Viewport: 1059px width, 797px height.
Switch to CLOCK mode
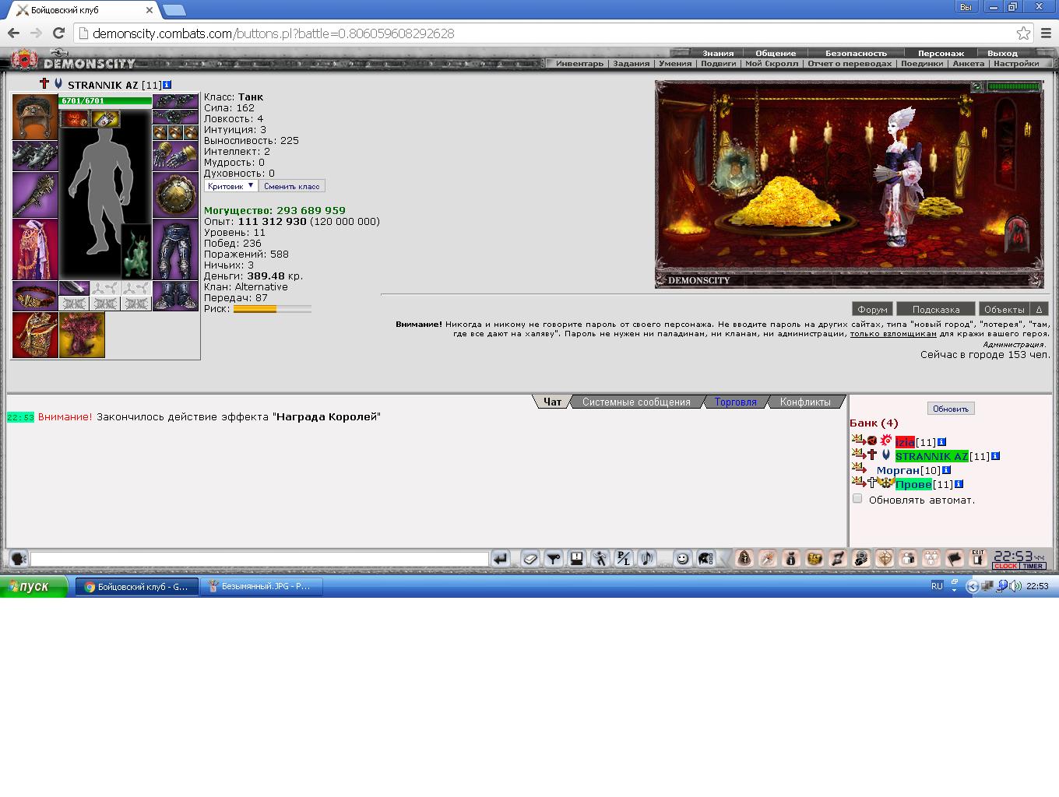(1005, 566)
